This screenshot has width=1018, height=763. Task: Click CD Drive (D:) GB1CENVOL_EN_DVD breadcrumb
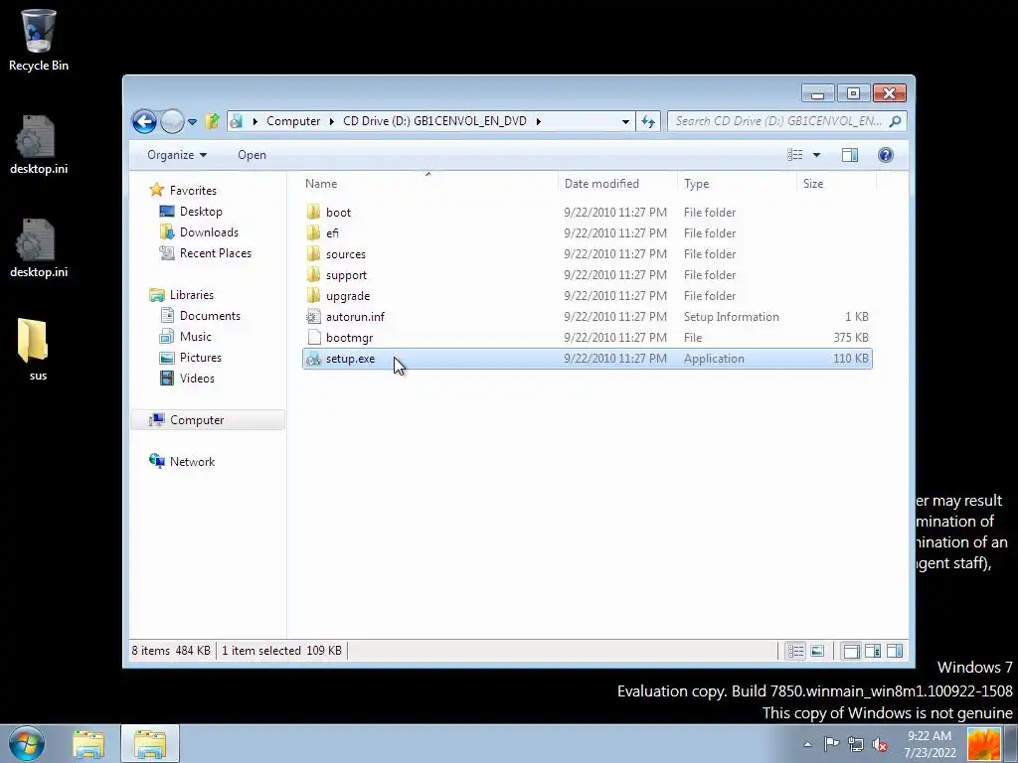(435, 121)
